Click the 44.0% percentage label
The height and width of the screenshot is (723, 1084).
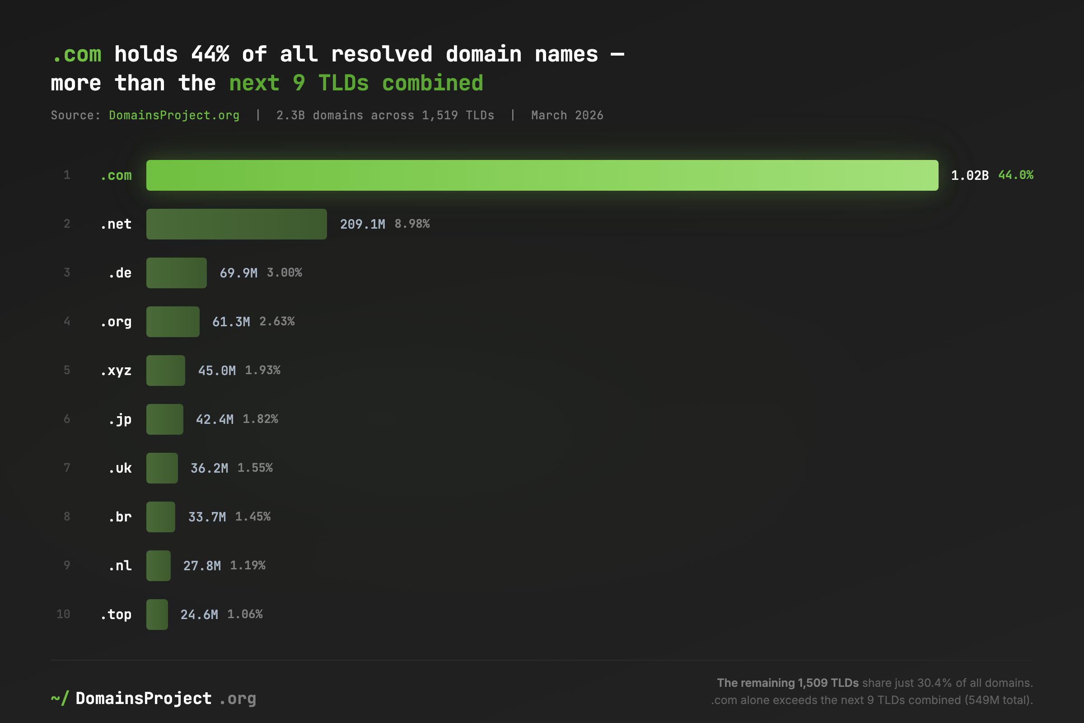click(x=1016, y=175)
